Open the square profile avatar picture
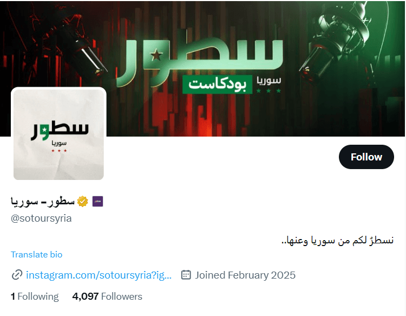 point(59,134)
